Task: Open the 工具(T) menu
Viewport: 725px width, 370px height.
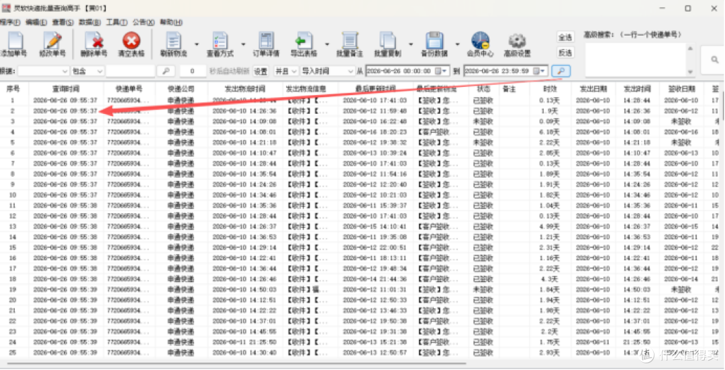Action: tap(117, 22)
